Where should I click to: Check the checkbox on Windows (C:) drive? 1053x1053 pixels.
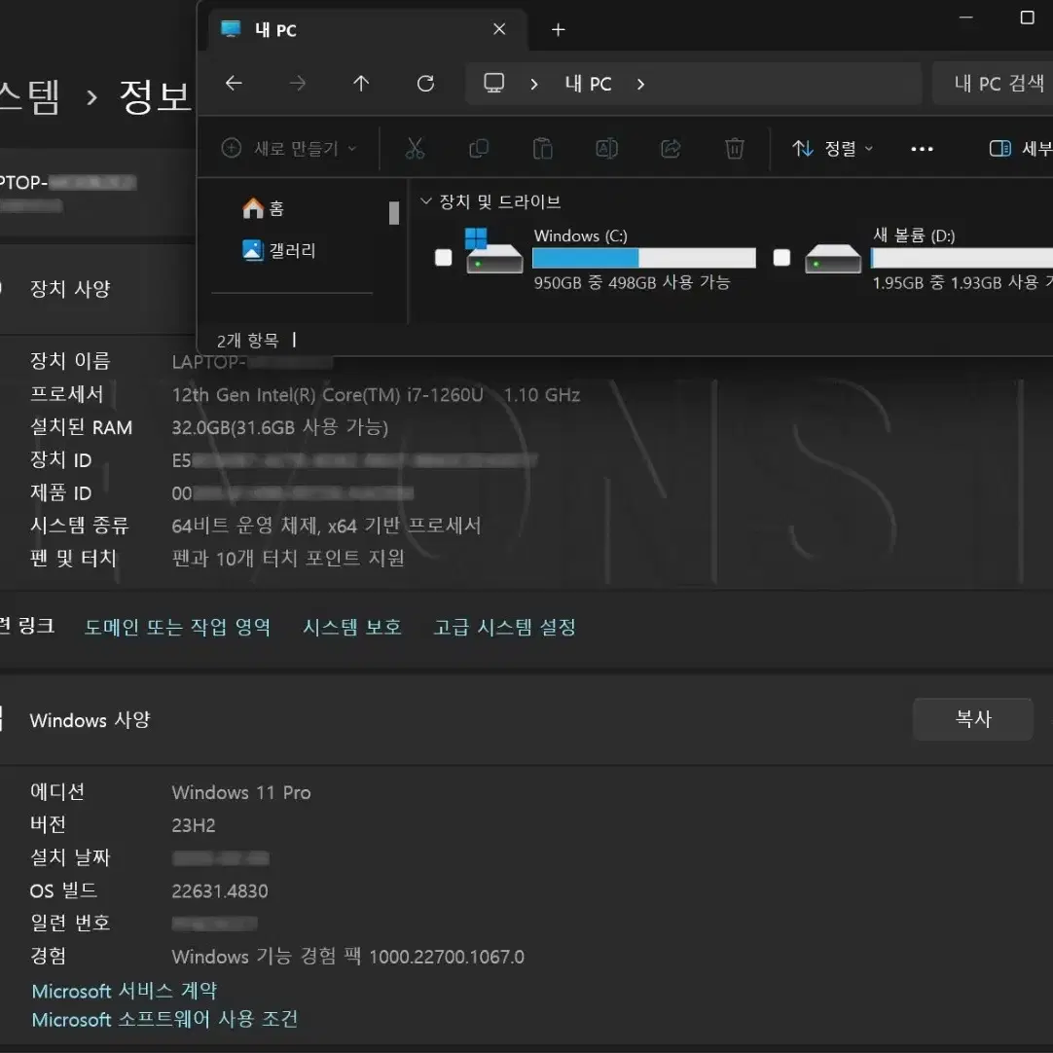point(443,258)
